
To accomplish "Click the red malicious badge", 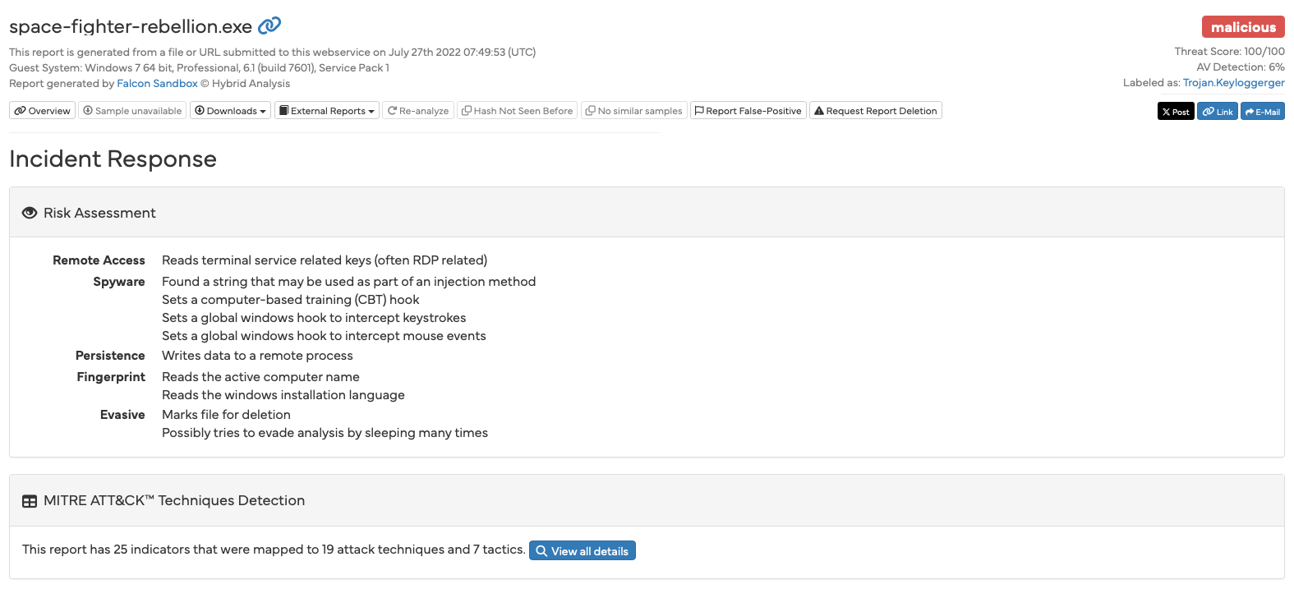I will point(1242,27).
